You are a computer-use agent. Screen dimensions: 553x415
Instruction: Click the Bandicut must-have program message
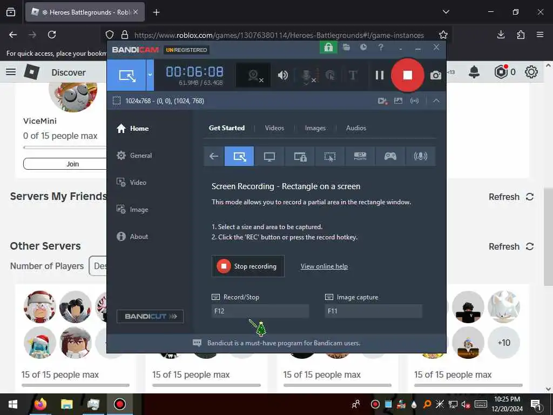[x=284, y=343]
